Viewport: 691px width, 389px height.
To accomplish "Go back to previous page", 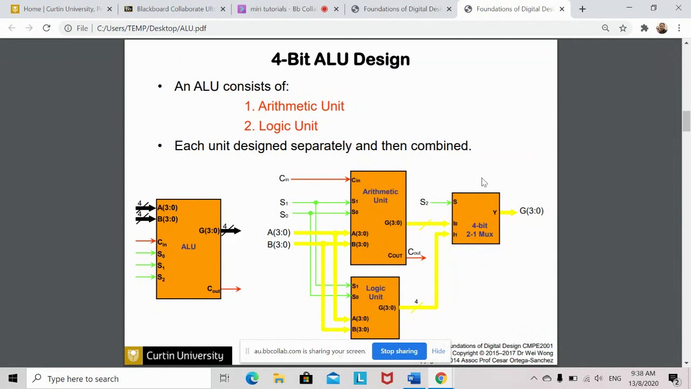I will [x=12, y=28].
